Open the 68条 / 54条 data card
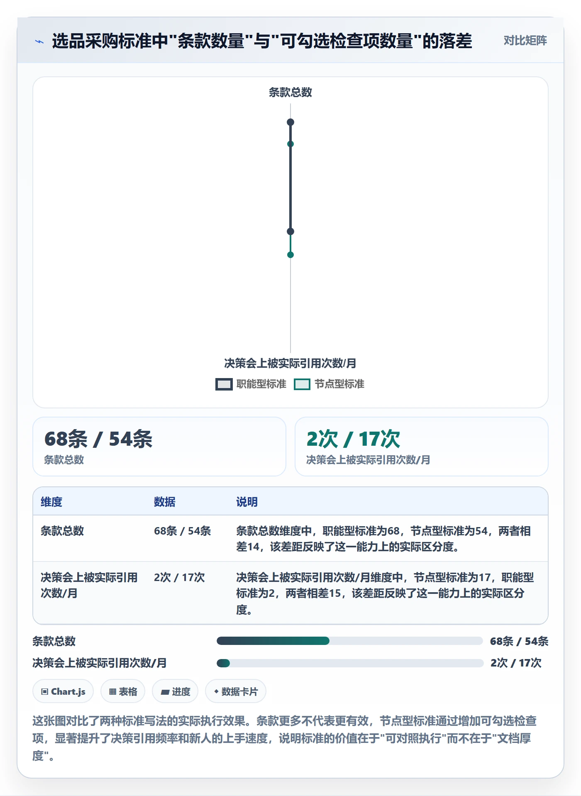The image size is (581, 796). pos(159,447)
